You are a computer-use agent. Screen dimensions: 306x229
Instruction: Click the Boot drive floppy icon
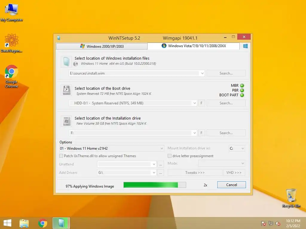click(66, 90)
